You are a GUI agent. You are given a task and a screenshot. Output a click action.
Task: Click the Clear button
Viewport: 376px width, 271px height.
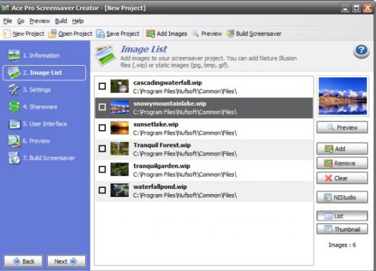coord(342,178)
